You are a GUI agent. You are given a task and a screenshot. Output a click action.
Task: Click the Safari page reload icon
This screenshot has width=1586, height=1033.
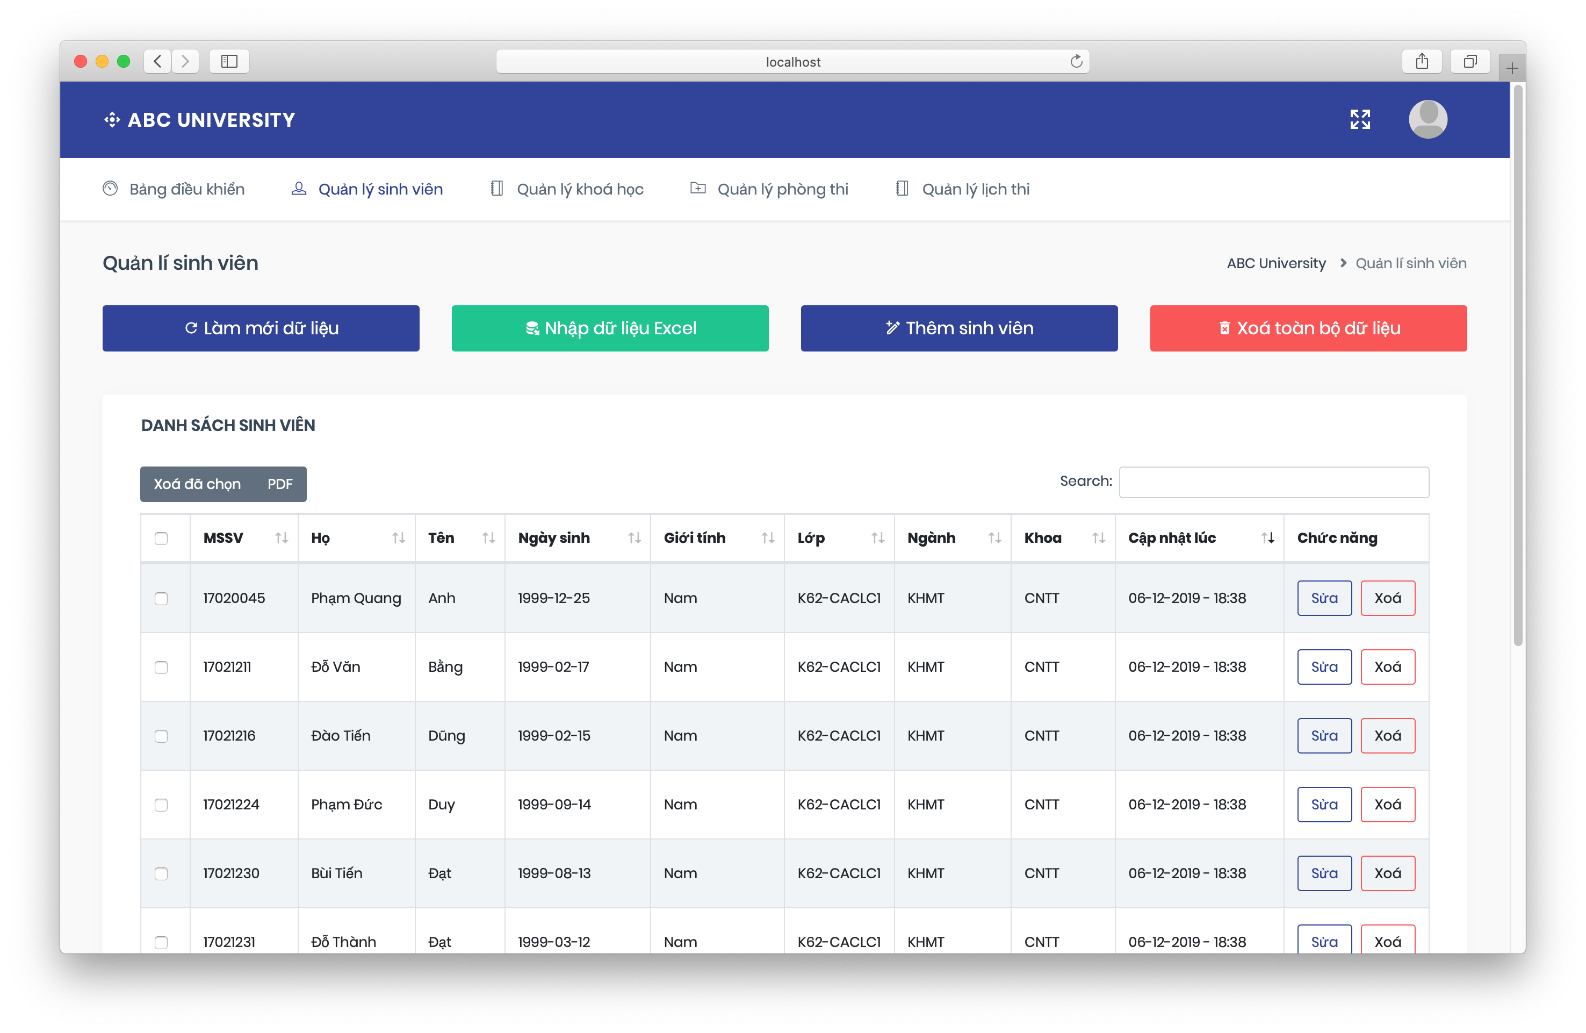1076,61
